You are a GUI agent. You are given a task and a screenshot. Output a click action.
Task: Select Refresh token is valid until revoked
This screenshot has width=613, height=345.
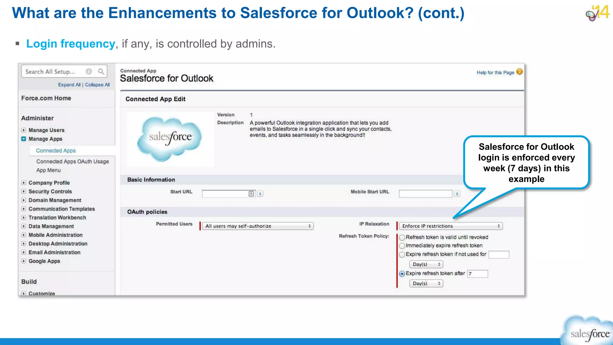402,237
